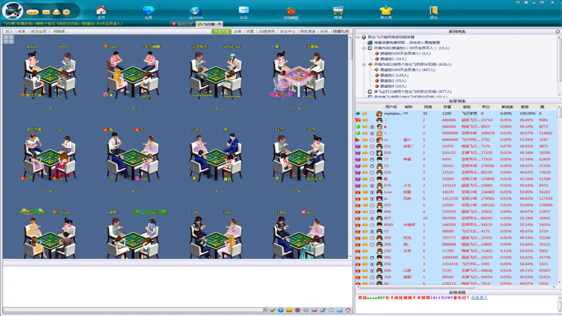562x316 pixels.
Task: Open the shop (商城) cart icon
Action: 338,11
